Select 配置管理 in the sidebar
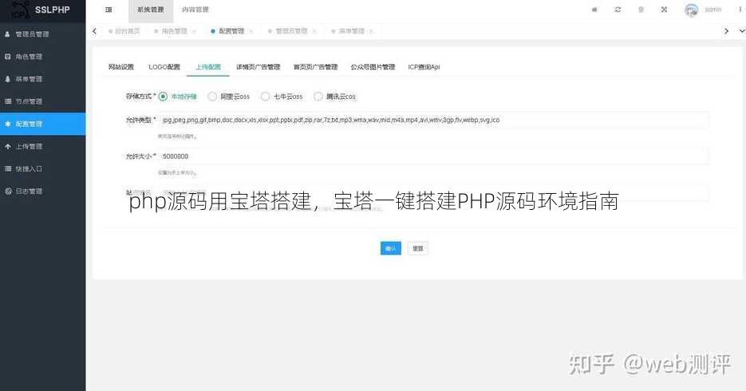This screenshot has height=391, width=746. pos(43,124)
